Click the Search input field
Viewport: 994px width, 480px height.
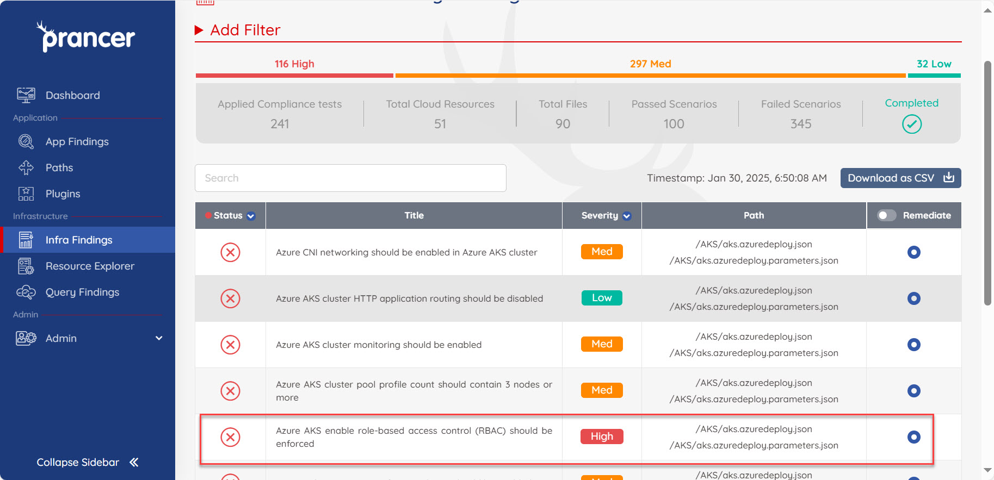pyautogui.click(x=350, y=178)
